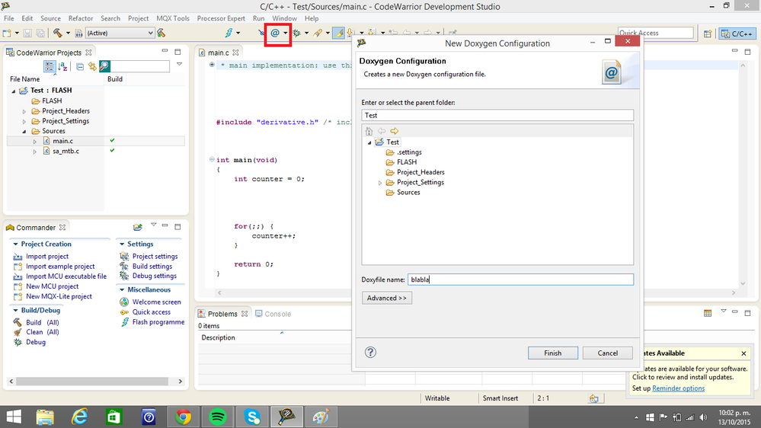The width and height of the screenshot is (761, 428).
Task: Click the home icon in Doxygen folder browser
Action: pyautogui.click(x=369, y=131)
